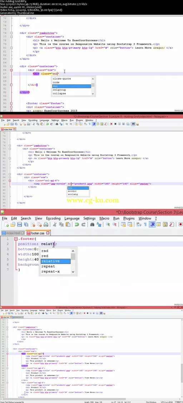Viewport: 183px width, 403px height.
Task: Click Save icon in footer.css window toolbar
Action: [20, 225]
